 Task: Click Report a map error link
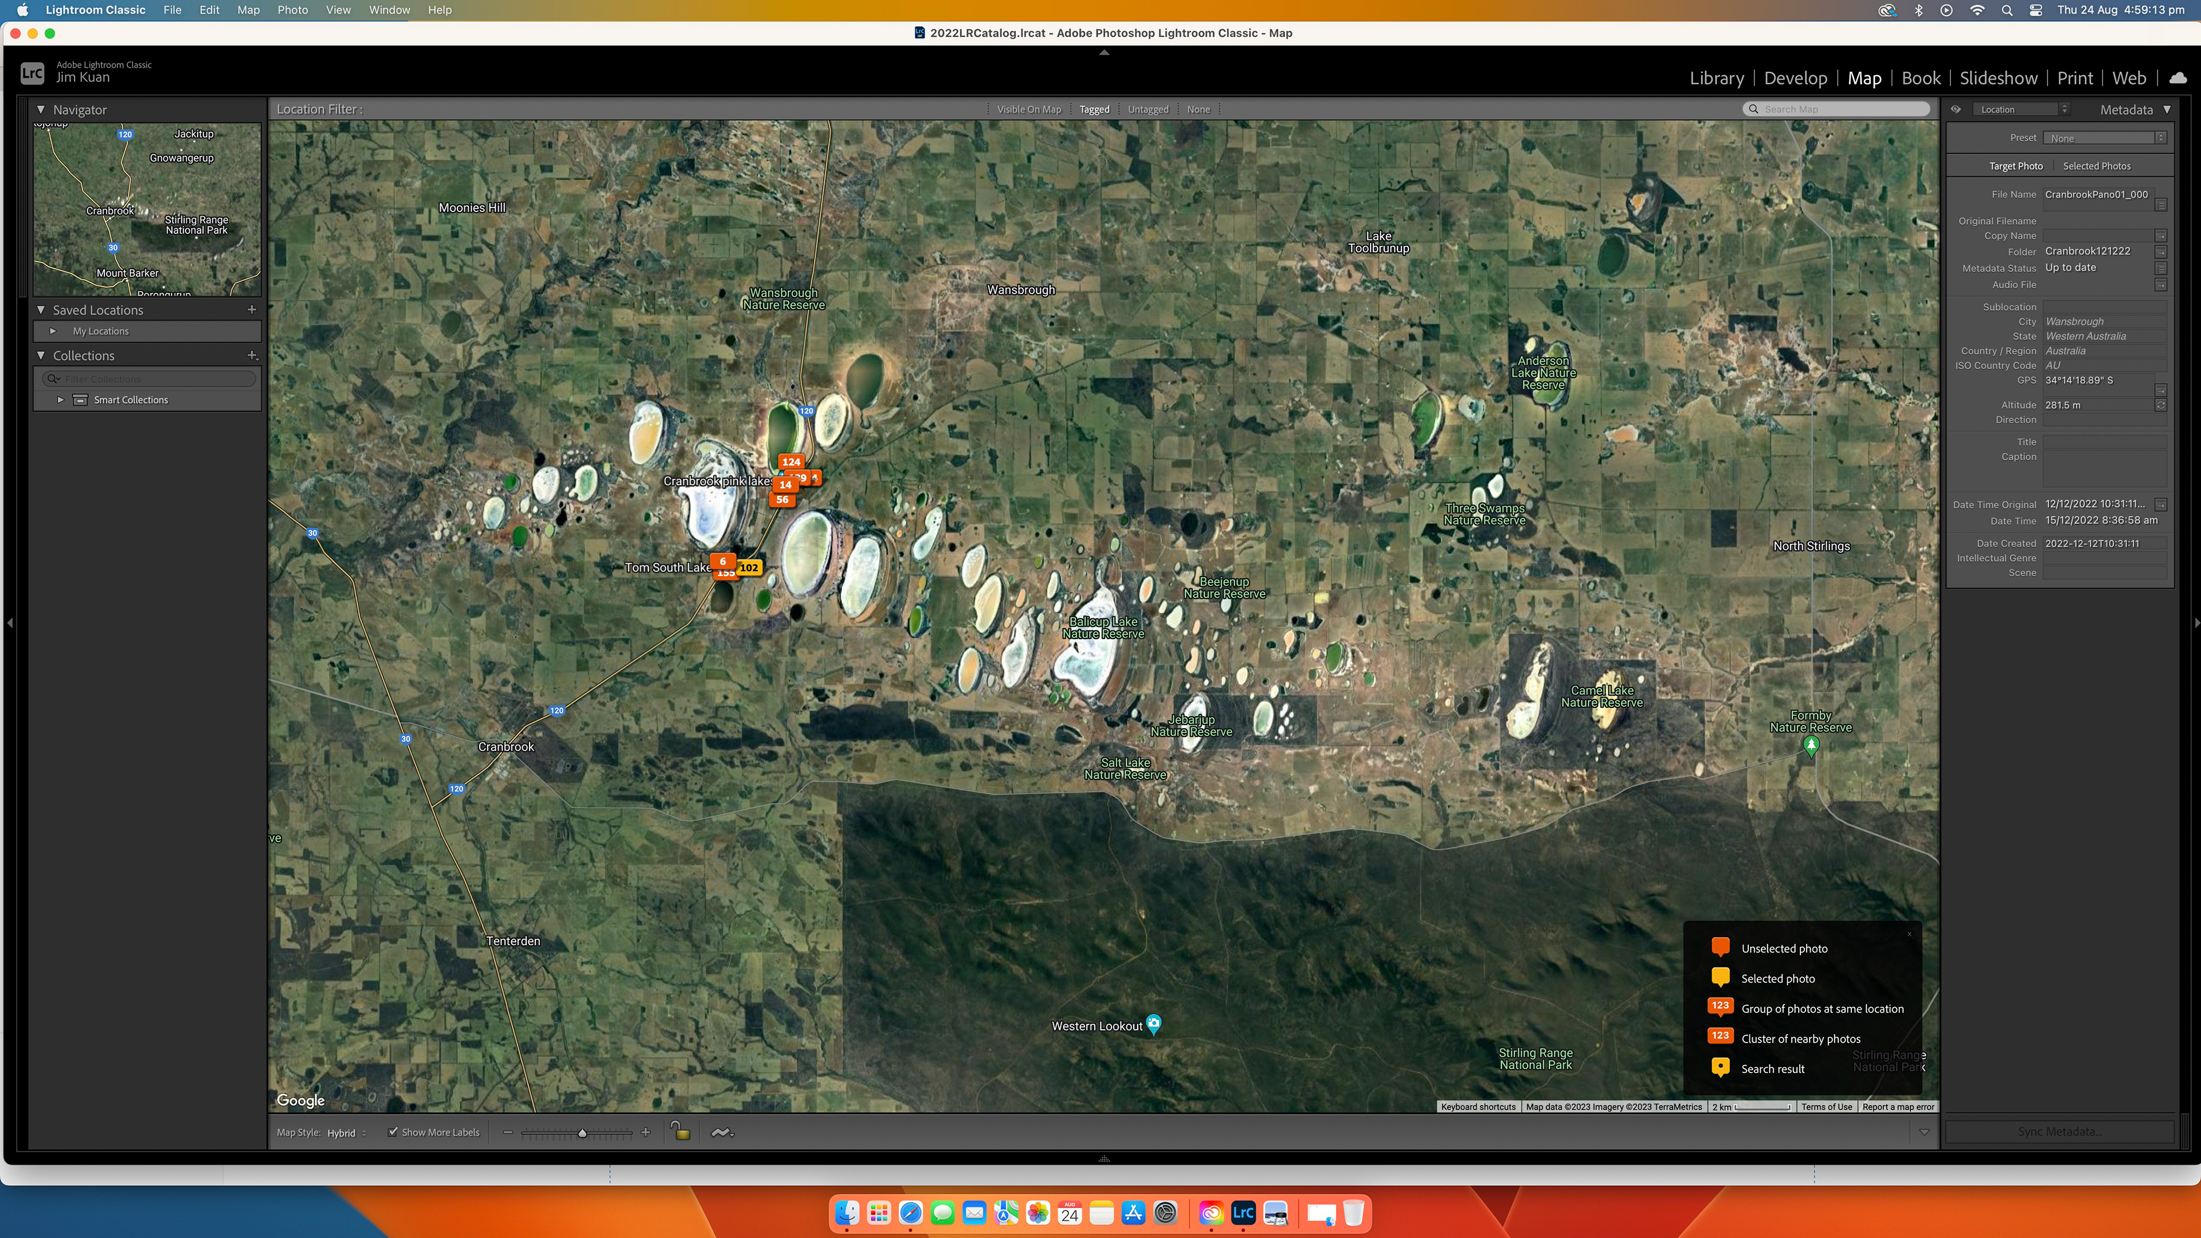pyautogui.click(x=1898, y=1106)
